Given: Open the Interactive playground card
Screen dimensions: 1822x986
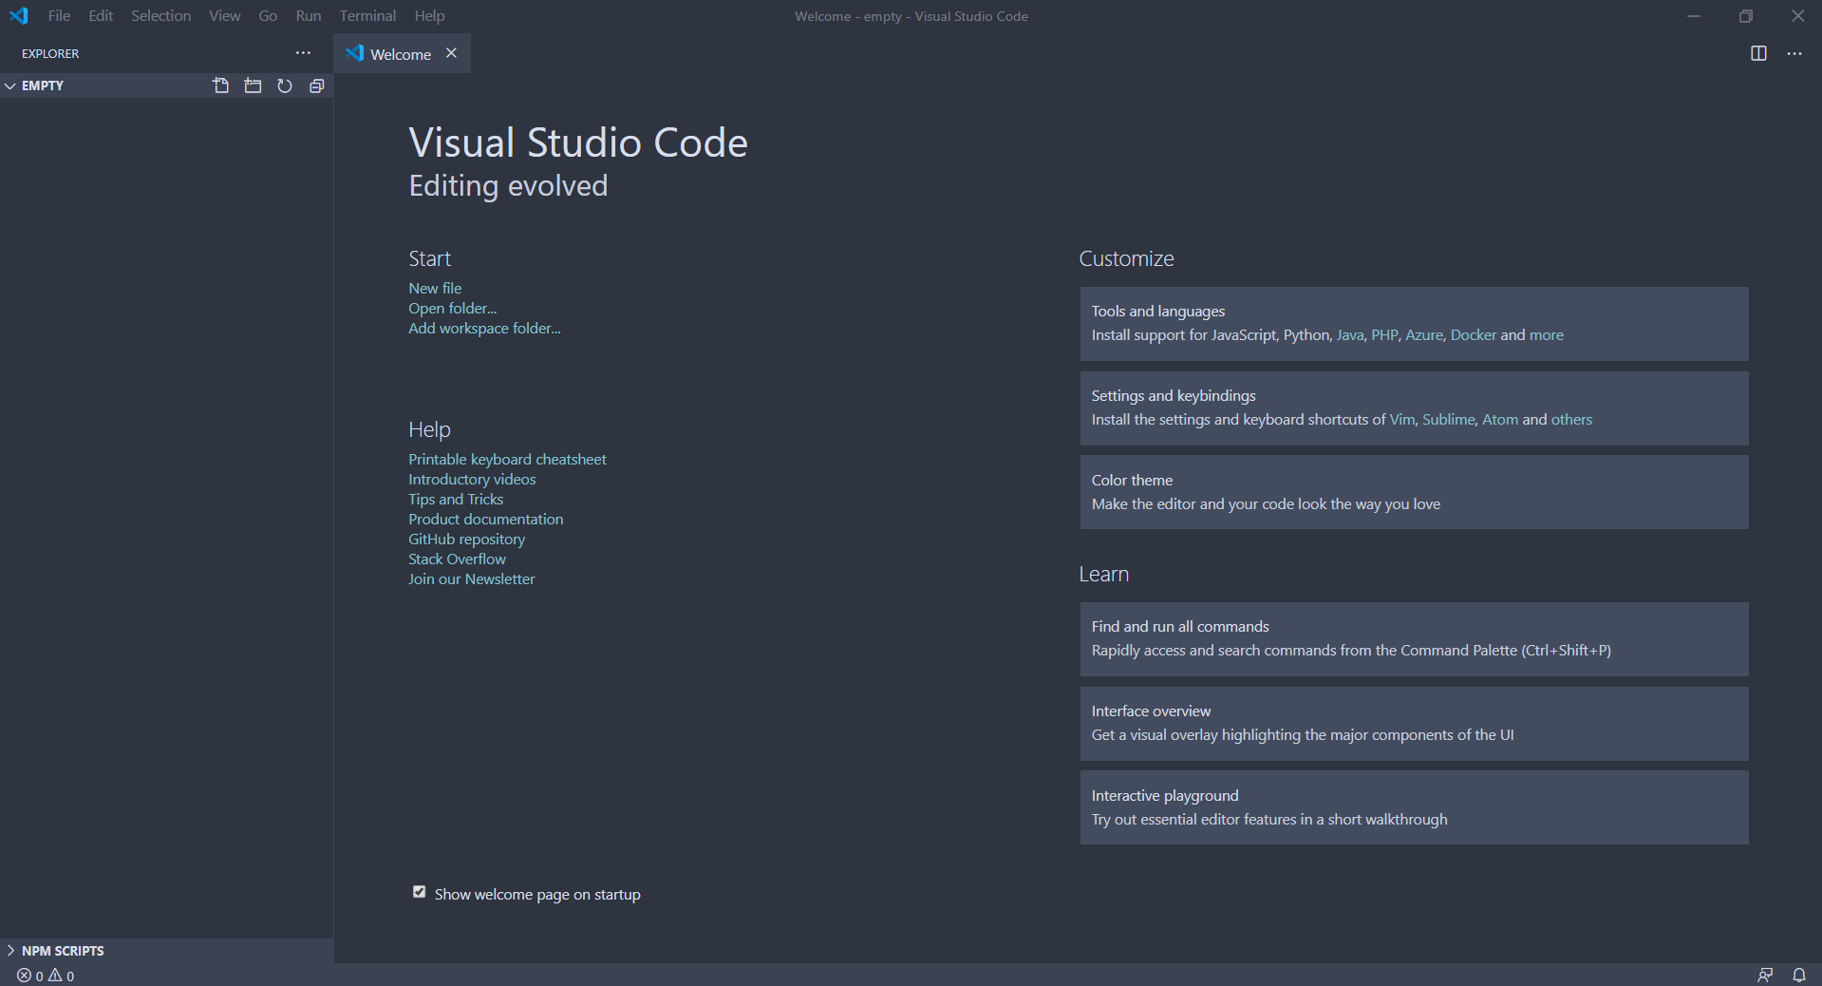Looking at the screenshot, I should (1414, 807).
